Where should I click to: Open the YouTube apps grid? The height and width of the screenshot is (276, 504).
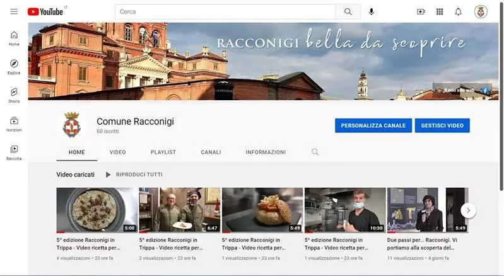(x=440, y=11)
